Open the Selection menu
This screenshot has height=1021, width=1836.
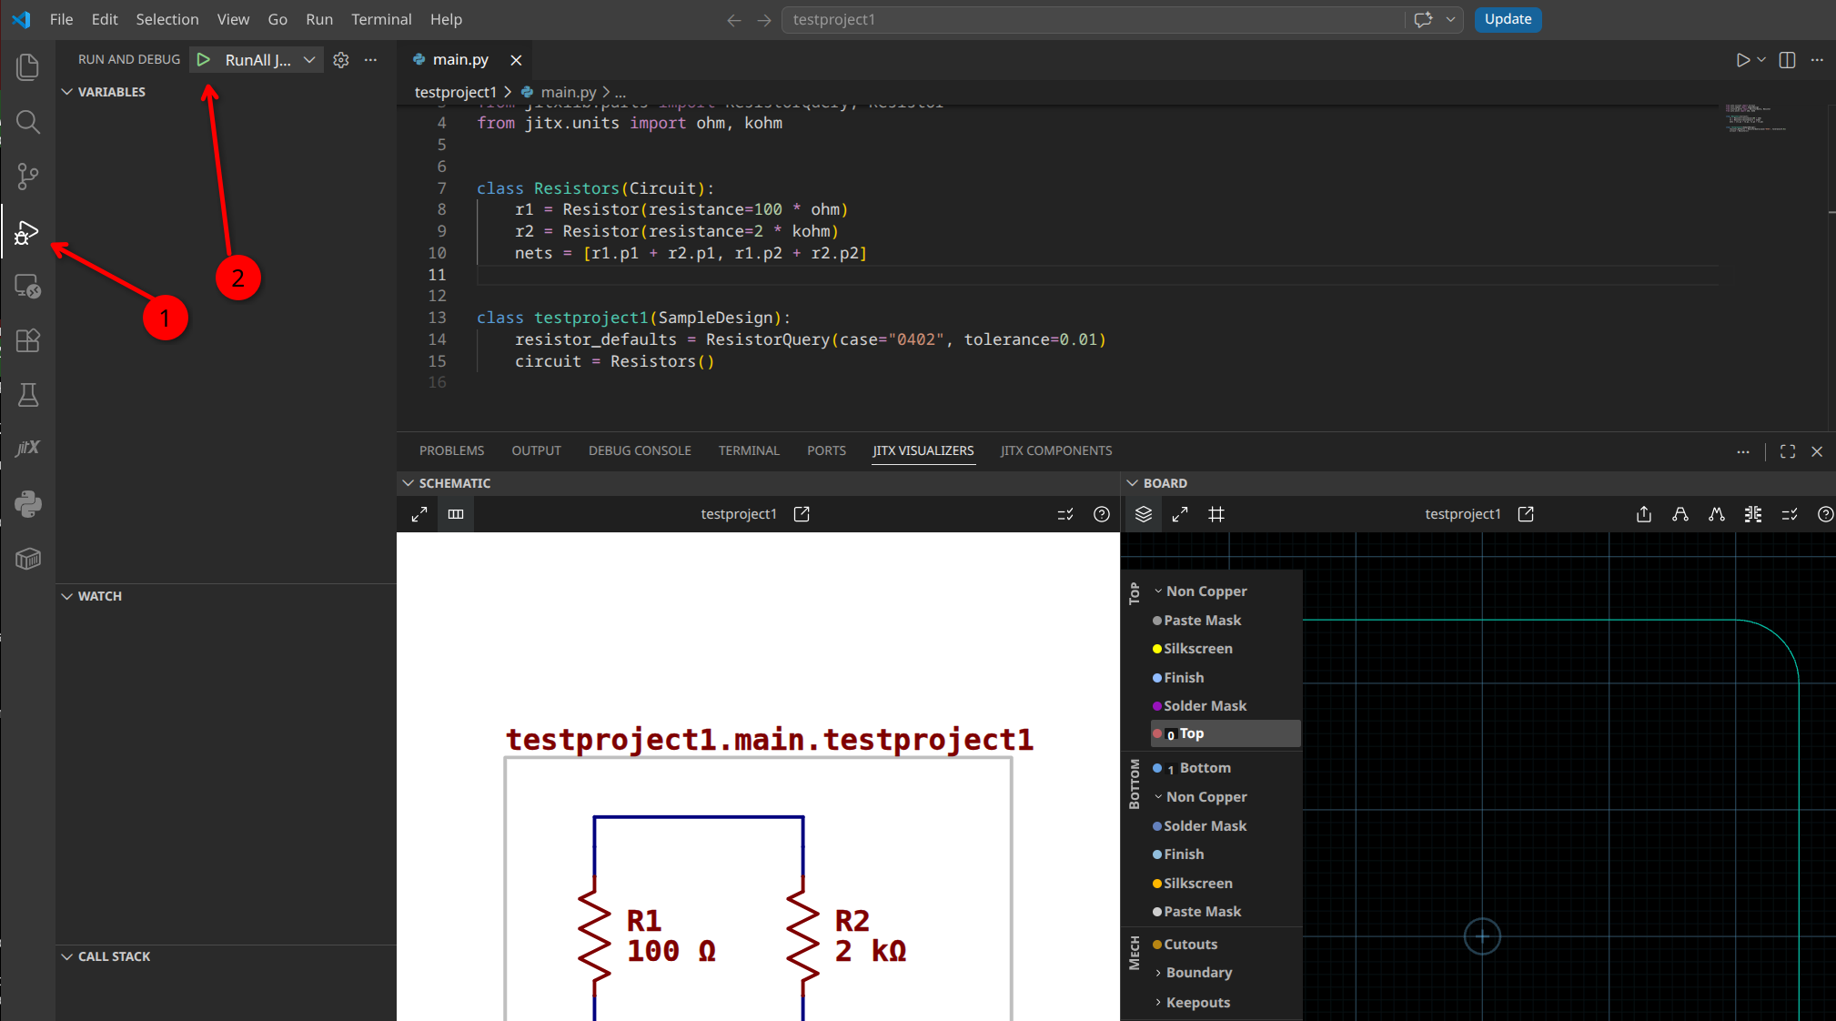[167, 19]
